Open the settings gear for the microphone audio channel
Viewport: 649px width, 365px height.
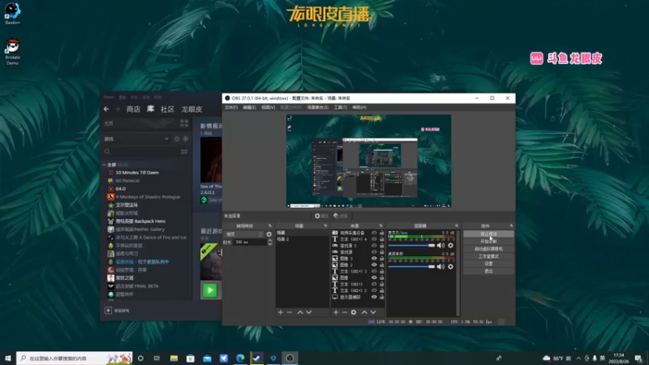pos(450,246)
